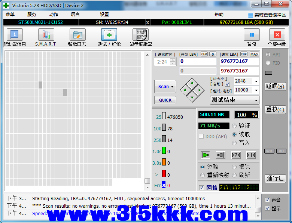Viewport: 292px width, 223px height.
Task: Click the 暂停 pause icon
Action: pos(252,35)
